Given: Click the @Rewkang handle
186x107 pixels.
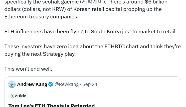Looking at the screenshot, I should tap(66, 84).
